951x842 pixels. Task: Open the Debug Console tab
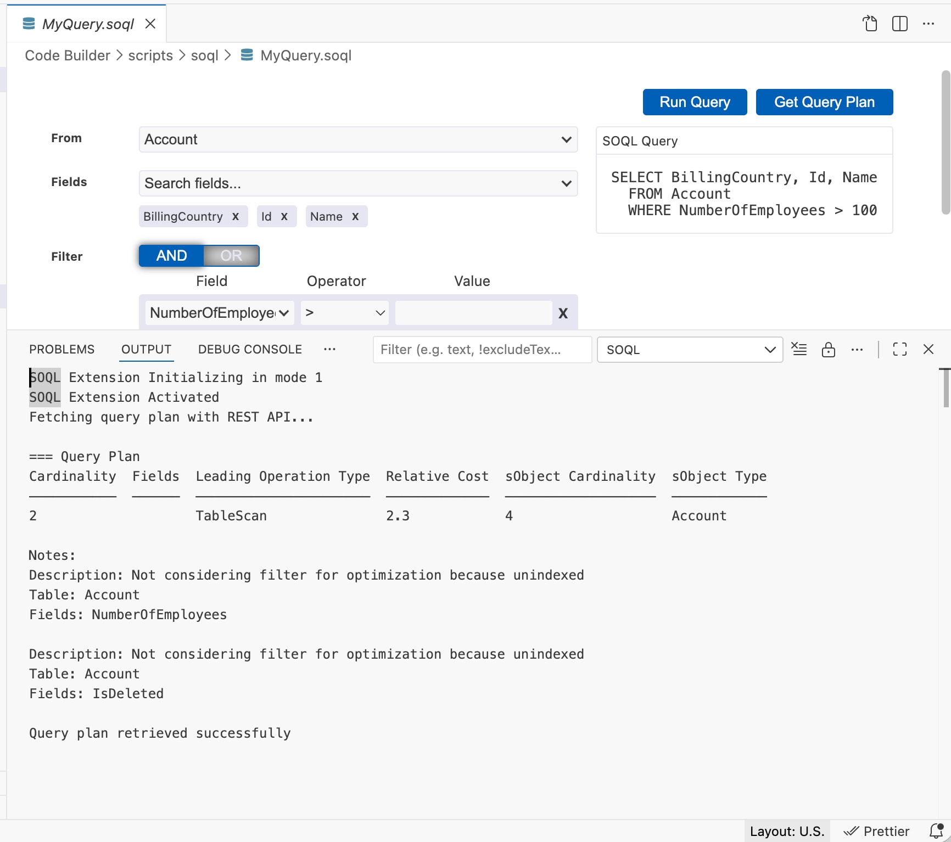point(249,349)
